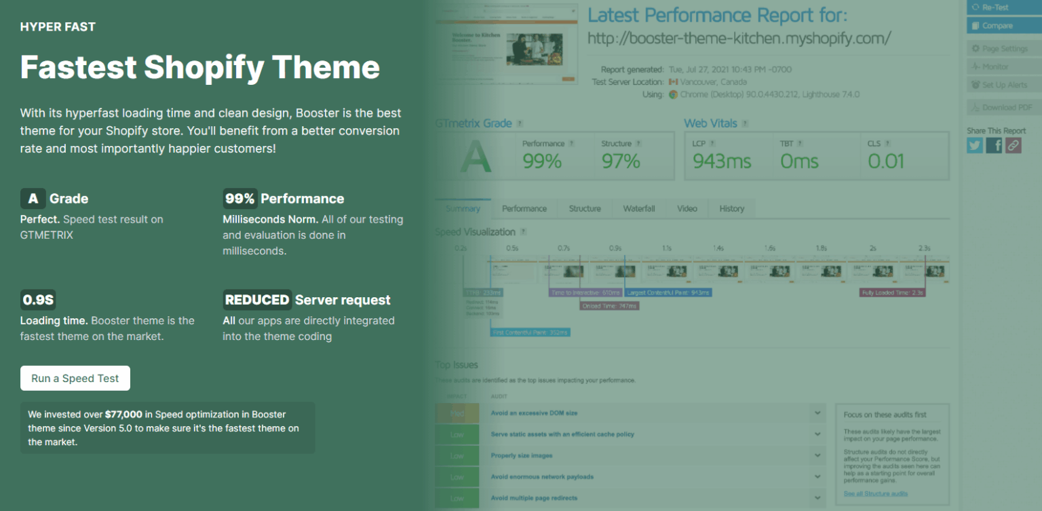
Task: Expand the Avoid multiple page redirects audit
Action: coord(817,497)
